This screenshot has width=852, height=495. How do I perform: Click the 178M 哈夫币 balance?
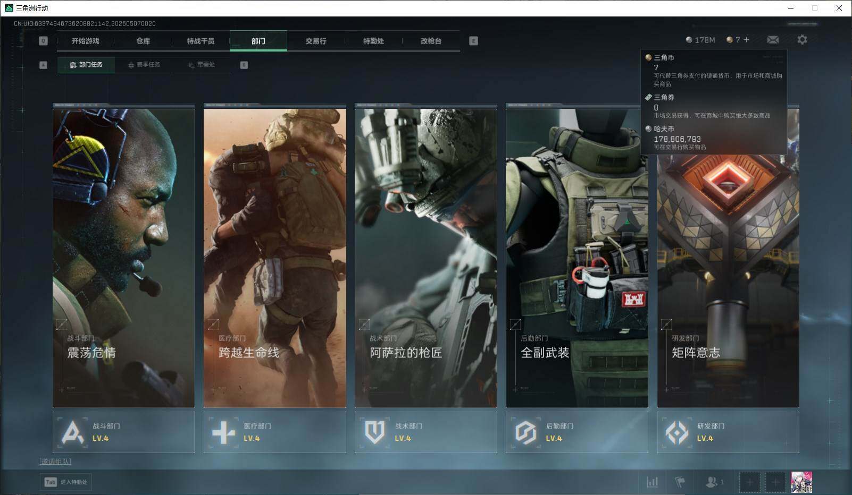coord(700,40)
